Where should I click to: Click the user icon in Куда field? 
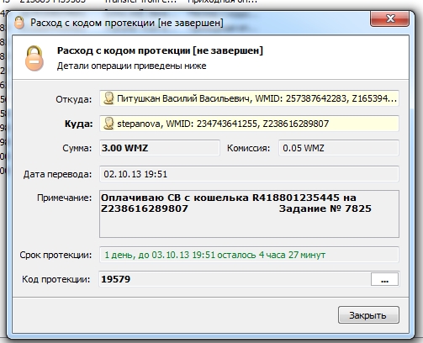108,124
